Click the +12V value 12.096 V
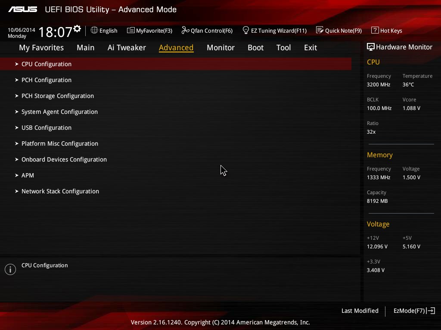The height and width of the screenshot is (330, 441). click(377, 246)
